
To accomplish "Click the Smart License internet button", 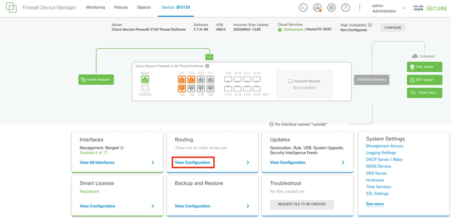I will click(x=424, y=93).
